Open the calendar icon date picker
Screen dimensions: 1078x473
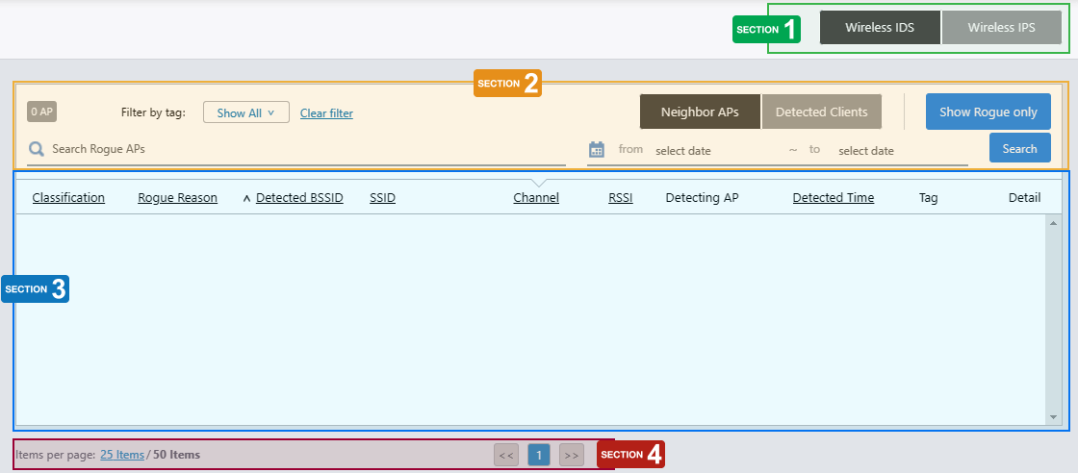point(597,149)
